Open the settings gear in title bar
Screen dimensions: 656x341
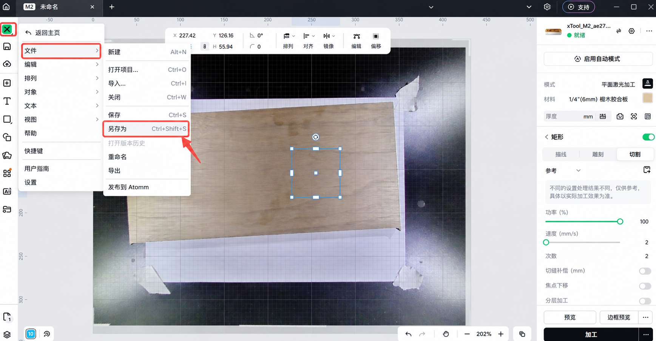point(547,7)
